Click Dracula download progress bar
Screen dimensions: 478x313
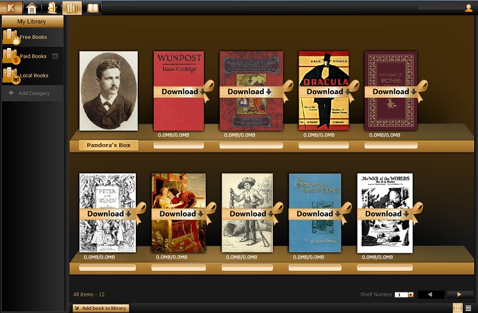[x=324, y=145]
